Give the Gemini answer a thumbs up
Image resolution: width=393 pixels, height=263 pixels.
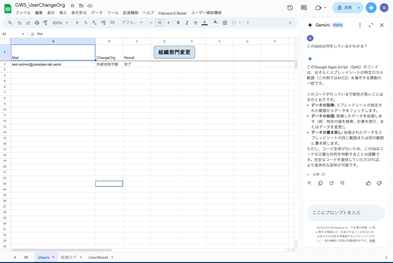point(368,183)
